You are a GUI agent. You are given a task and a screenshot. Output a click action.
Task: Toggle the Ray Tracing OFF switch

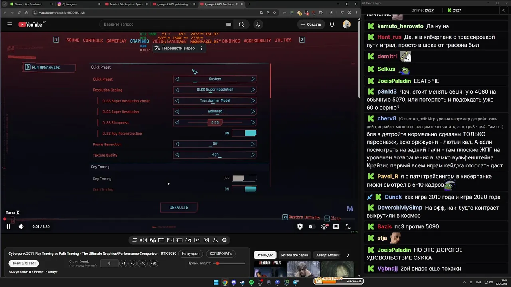click(x=244, y=178)
